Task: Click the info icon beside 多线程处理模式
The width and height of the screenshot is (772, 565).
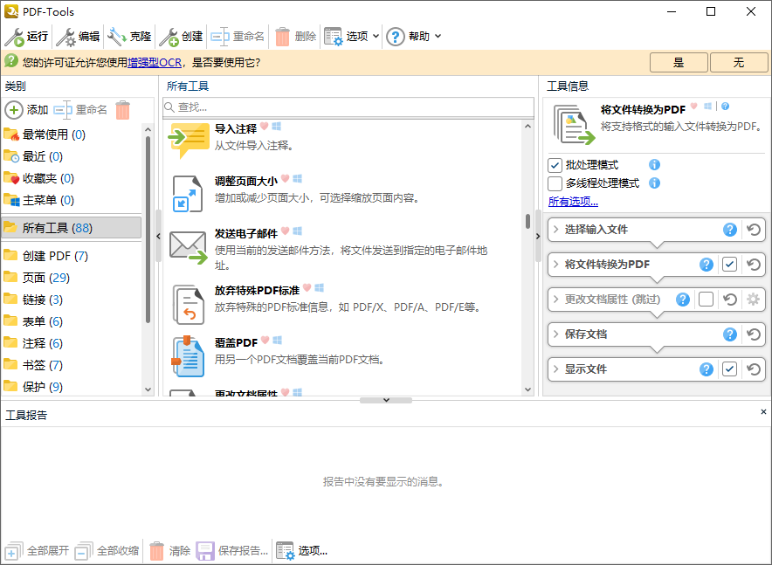Action: click(x=654, y=183)
